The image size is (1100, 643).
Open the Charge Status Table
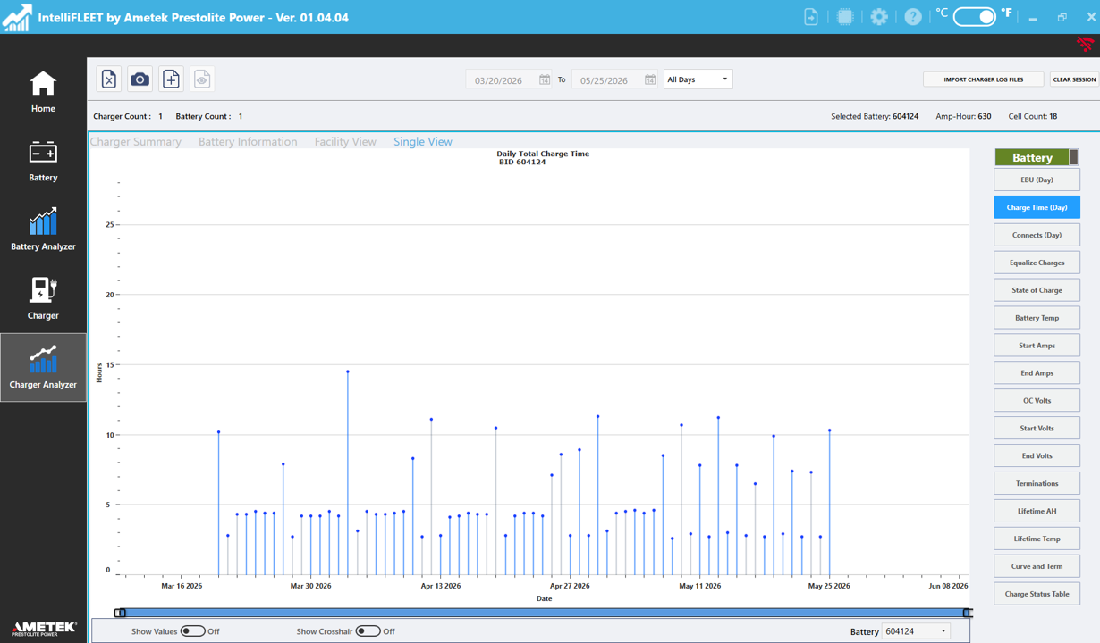[1037, 594]
